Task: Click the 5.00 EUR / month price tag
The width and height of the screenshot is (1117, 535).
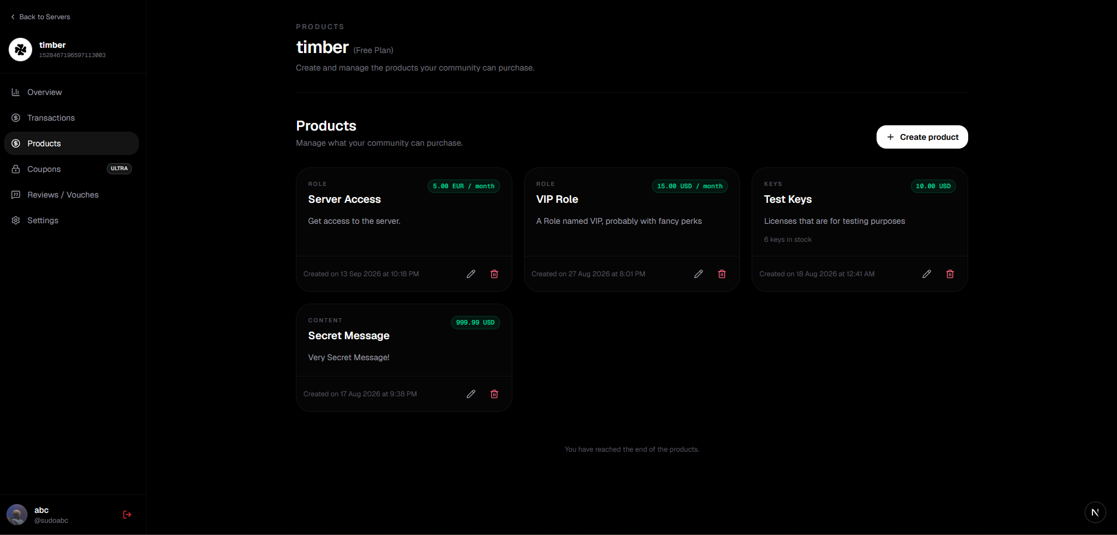Action: pos(463,186)
